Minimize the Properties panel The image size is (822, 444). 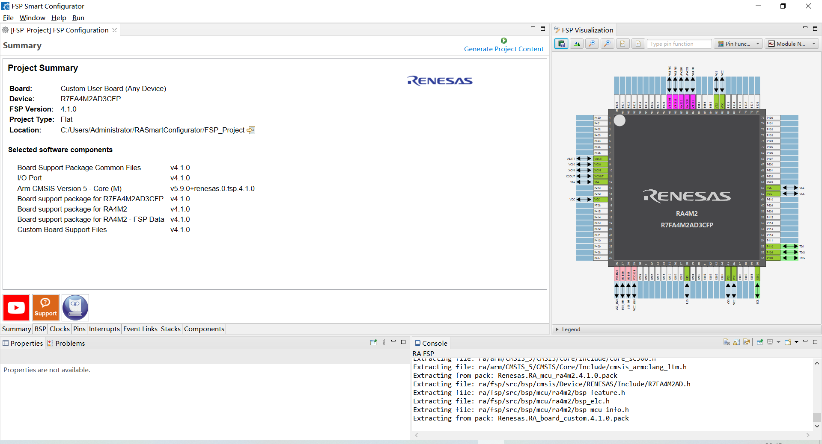pos(393,341)
